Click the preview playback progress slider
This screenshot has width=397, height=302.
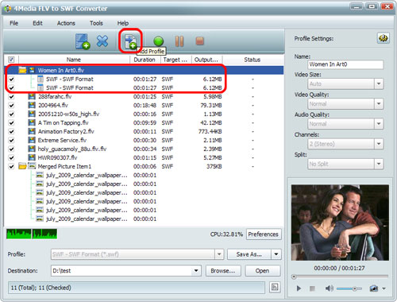point(340,277)
